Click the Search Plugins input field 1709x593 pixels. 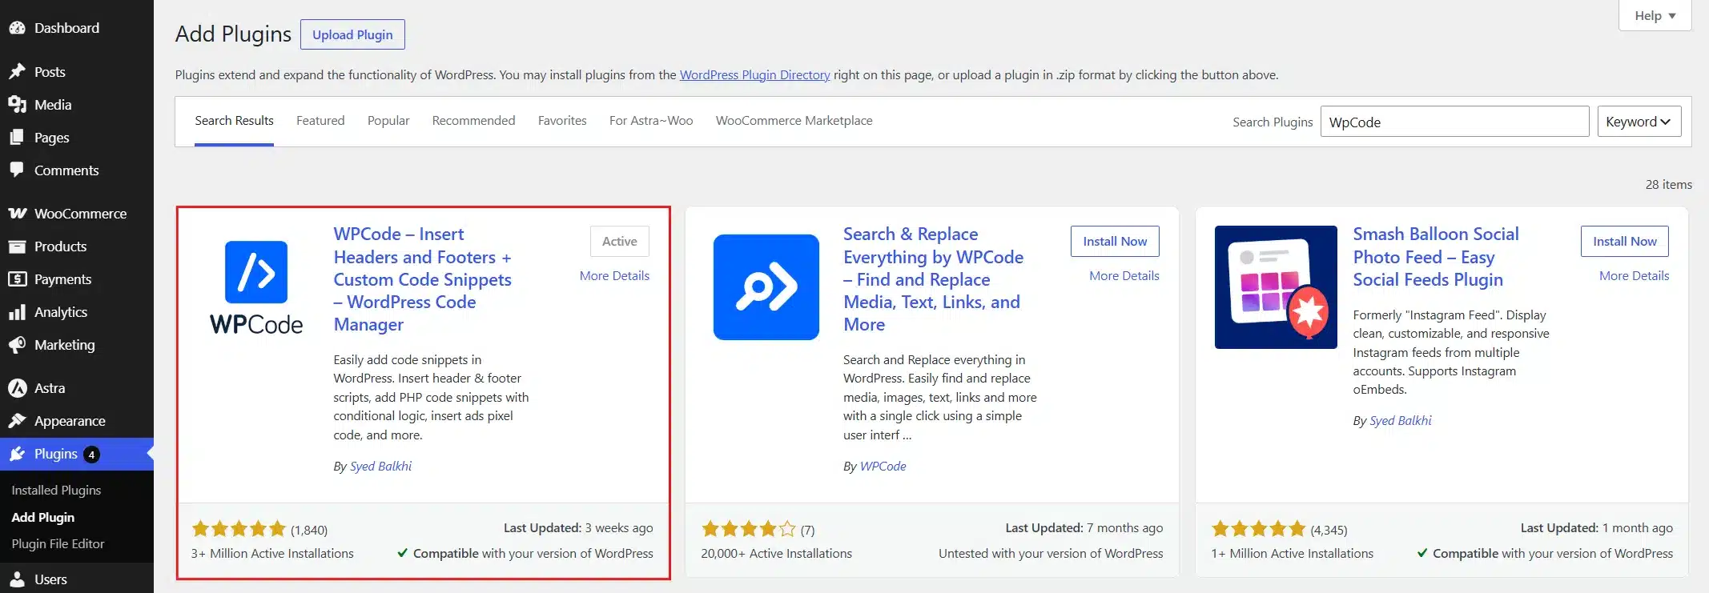coord(1454,122)
